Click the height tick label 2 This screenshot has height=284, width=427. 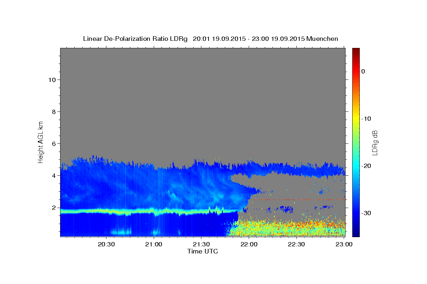pyautogui.click(x=53, y=208)
